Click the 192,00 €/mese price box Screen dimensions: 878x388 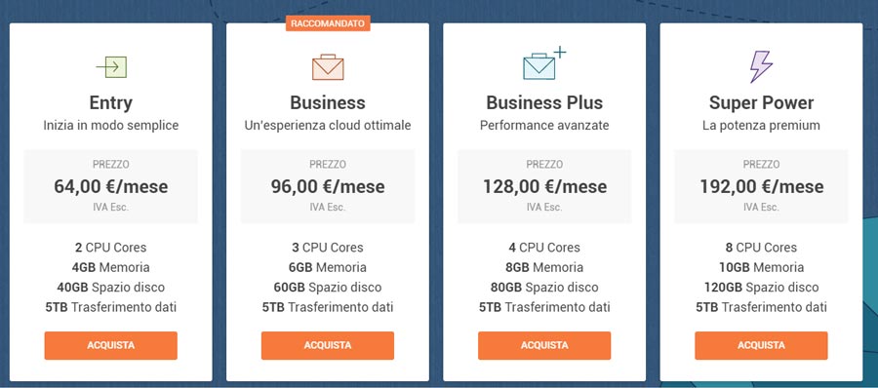coord(761,186)
